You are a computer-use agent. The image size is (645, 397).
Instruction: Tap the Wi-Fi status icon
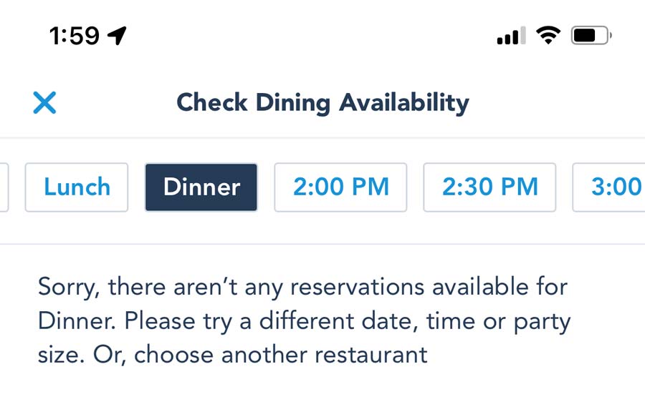click(x=548, y=35)
